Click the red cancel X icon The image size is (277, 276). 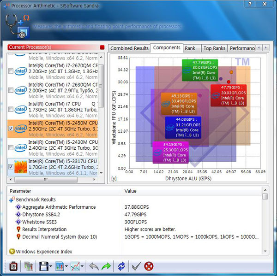click(x=149, y=266)
